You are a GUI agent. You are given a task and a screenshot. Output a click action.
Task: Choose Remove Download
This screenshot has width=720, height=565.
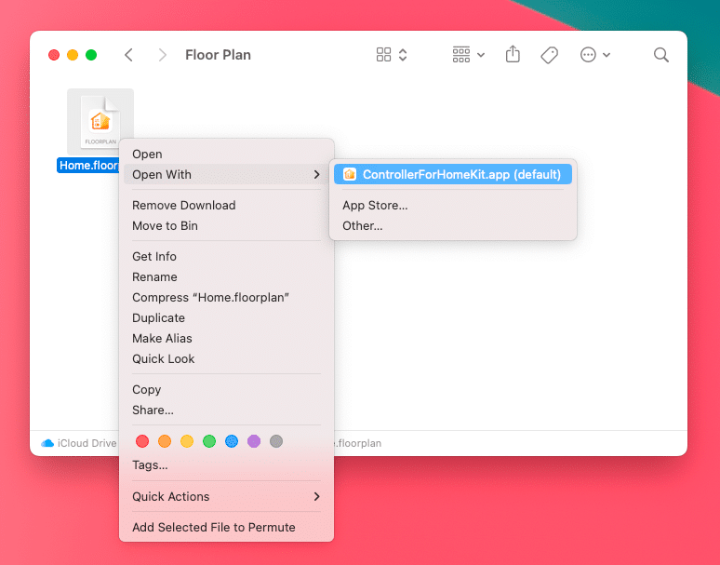coord(226,206)
